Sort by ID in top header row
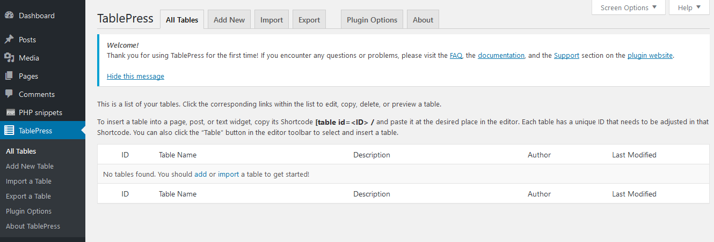Viewport: 714px width, 242px height. [125, 155]
